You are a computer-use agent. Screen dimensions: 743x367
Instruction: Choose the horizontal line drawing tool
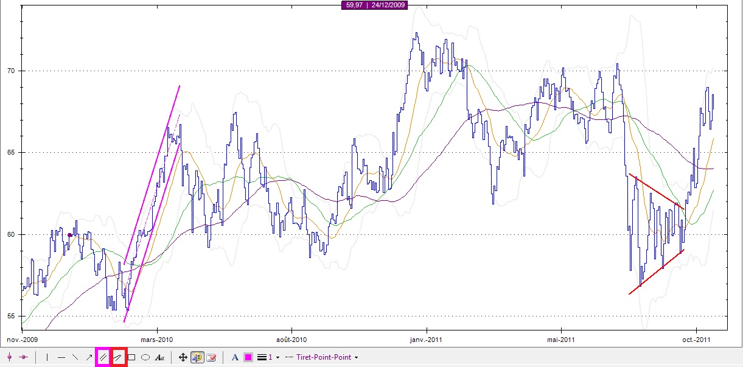coord(61,357)
